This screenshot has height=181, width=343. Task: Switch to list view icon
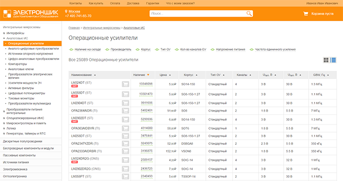pos(333,60)
